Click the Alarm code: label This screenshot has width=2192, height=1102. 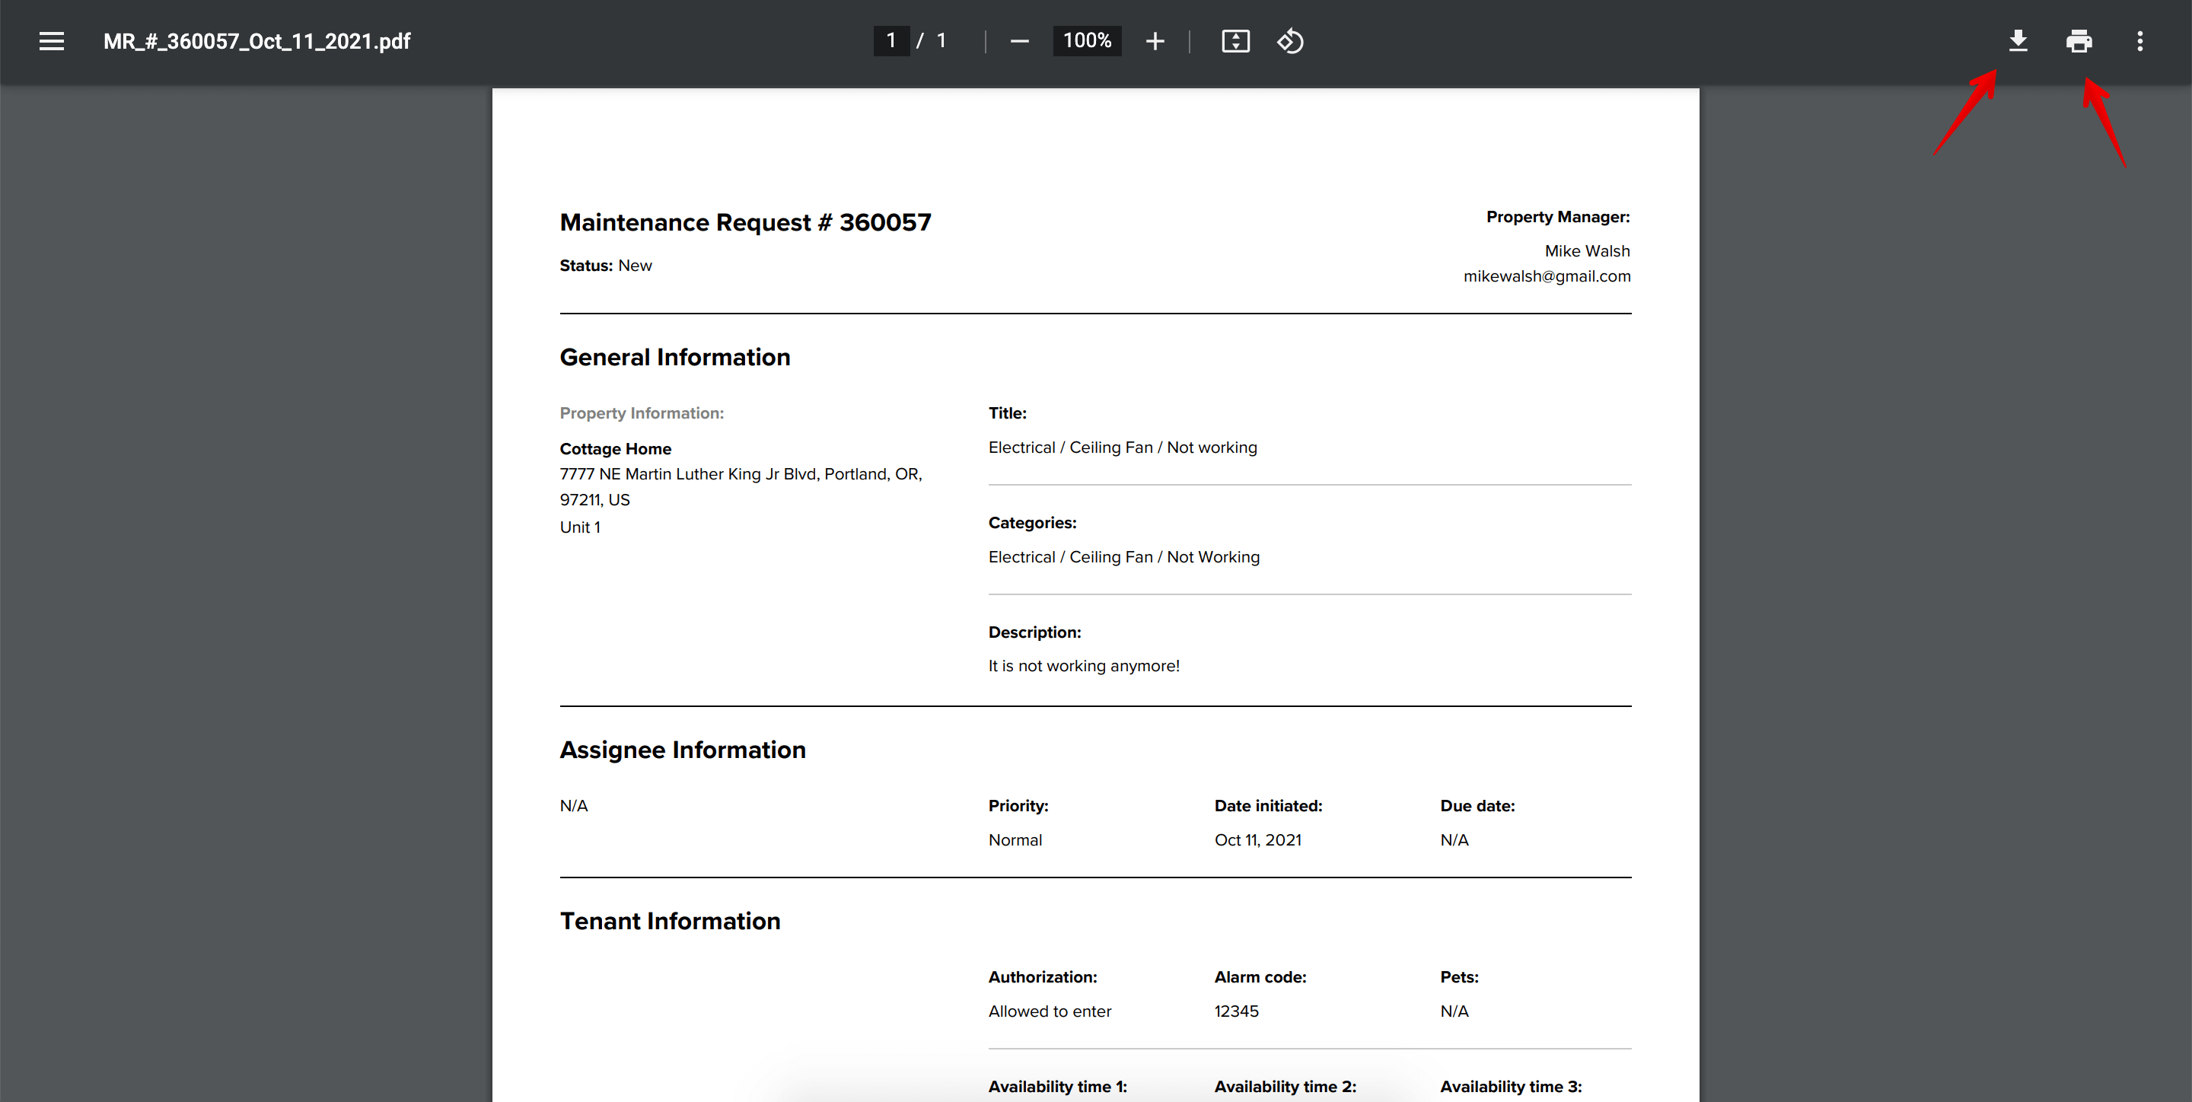point(1260,978)
